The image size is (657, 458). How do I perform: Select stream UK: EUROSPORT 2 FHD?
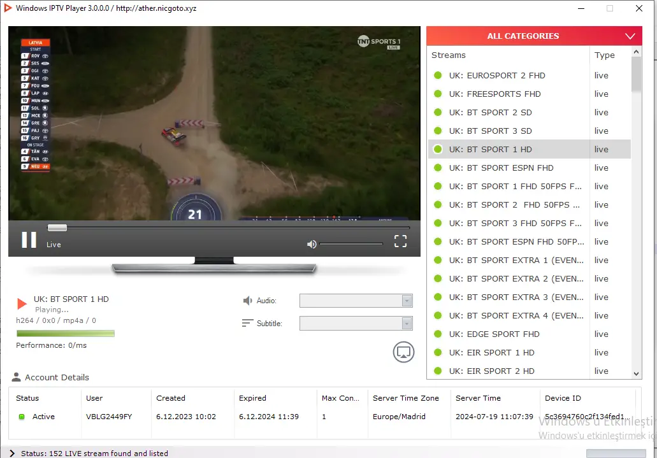(x=529, y=75)
